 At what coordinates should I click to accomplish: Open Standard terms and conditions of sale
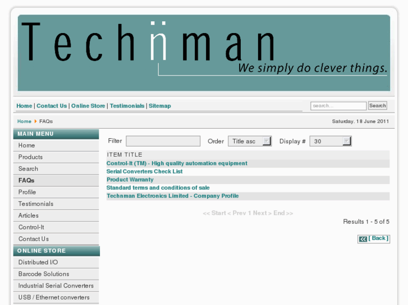pos(158,187)
